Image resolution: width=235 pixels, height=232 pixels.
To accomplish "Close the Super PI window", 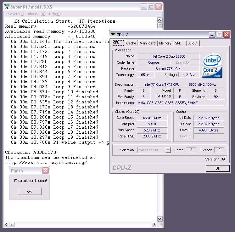I will [x=158, y=7].
